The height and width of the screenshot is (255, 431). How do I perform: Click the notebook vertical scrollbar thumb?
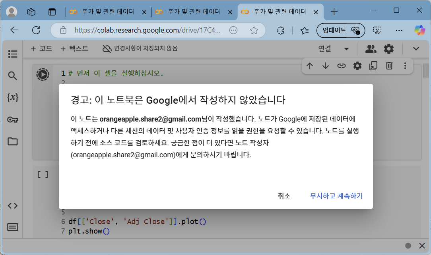click(x=426, y=71)
